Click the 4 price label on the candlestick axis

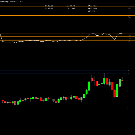click(x=128, y=108)
